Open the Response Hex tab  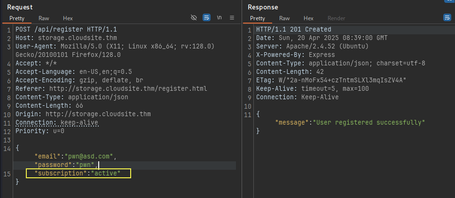(x=308, y=18)
